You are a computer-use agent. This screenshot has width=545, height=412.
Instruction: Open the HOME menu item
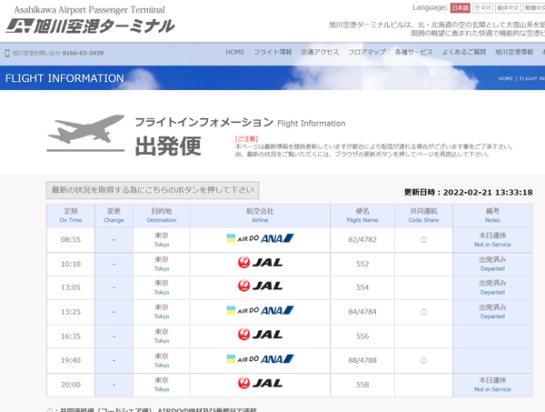(235, 52)
